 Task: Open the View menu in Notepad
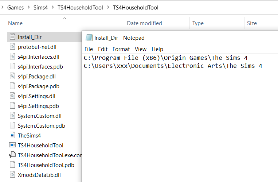(x=141, y=49)
